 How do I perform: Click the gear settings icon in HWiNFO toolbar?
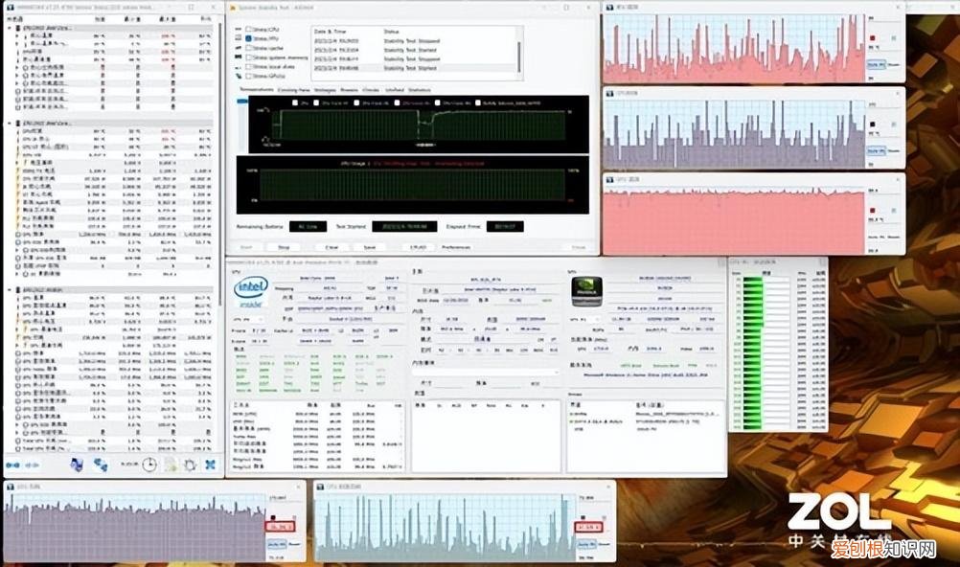click(190, 465)
